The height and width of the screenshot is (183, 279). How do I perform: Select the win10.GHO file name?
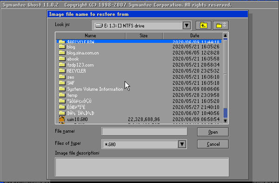point(77,119)
